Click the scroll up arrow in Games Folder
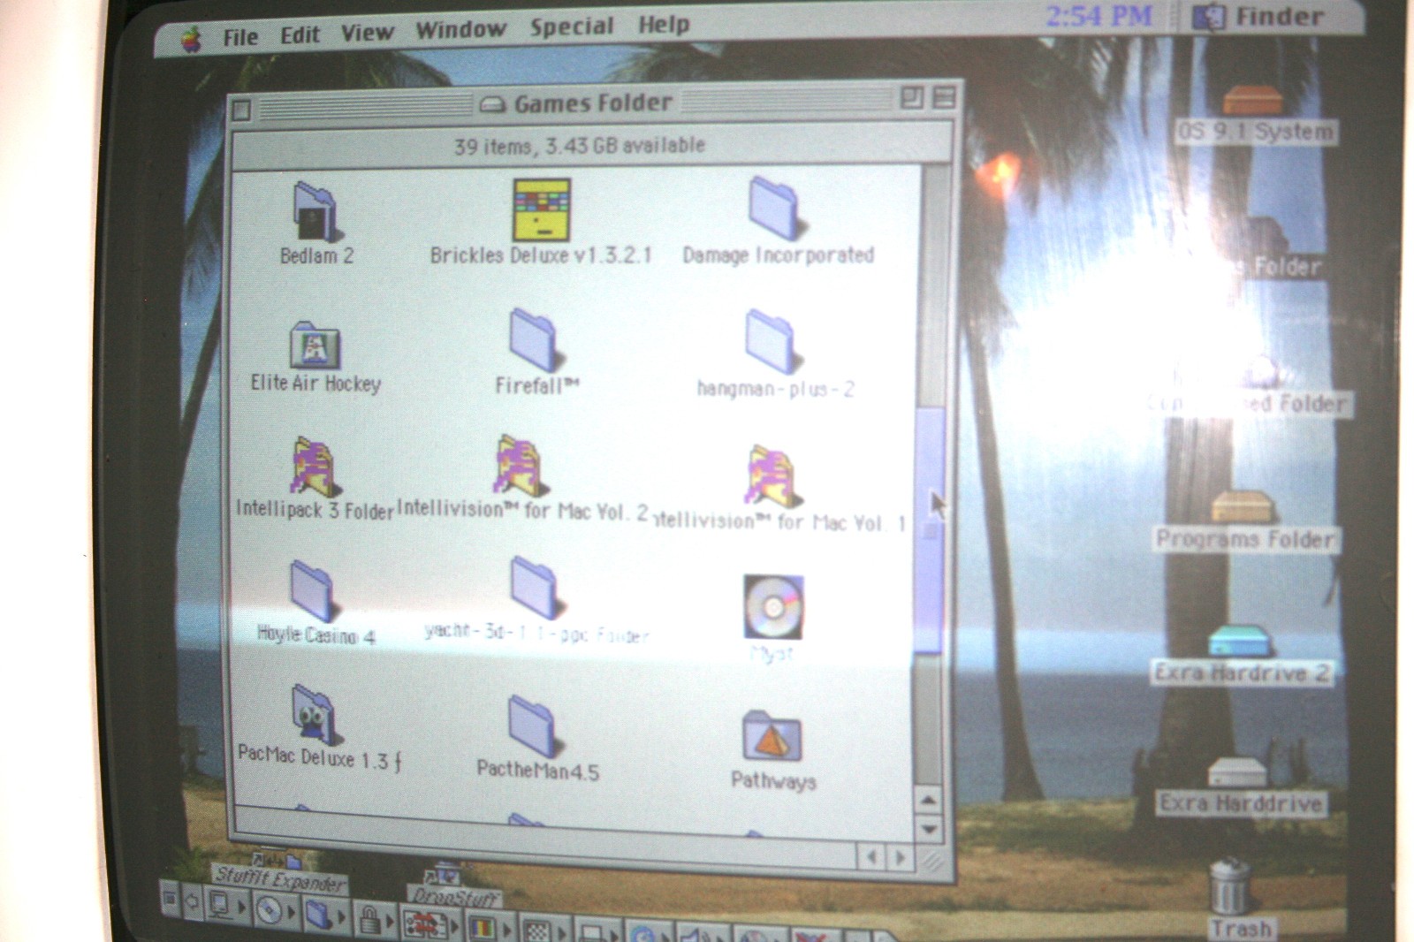This screenshot has width=1414, height=942. [x=928, y=801]
